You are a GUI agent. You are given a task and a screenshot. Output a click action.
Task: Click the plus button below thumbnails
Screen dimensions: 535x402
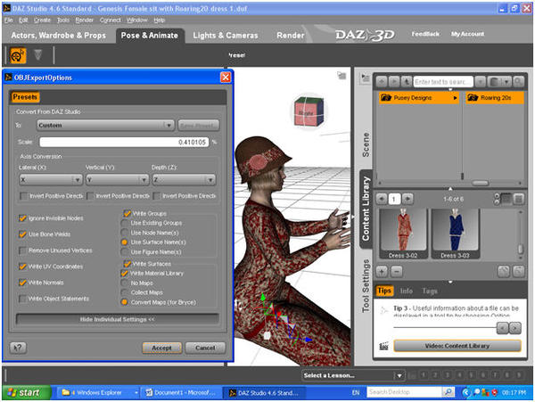[382, 272]
